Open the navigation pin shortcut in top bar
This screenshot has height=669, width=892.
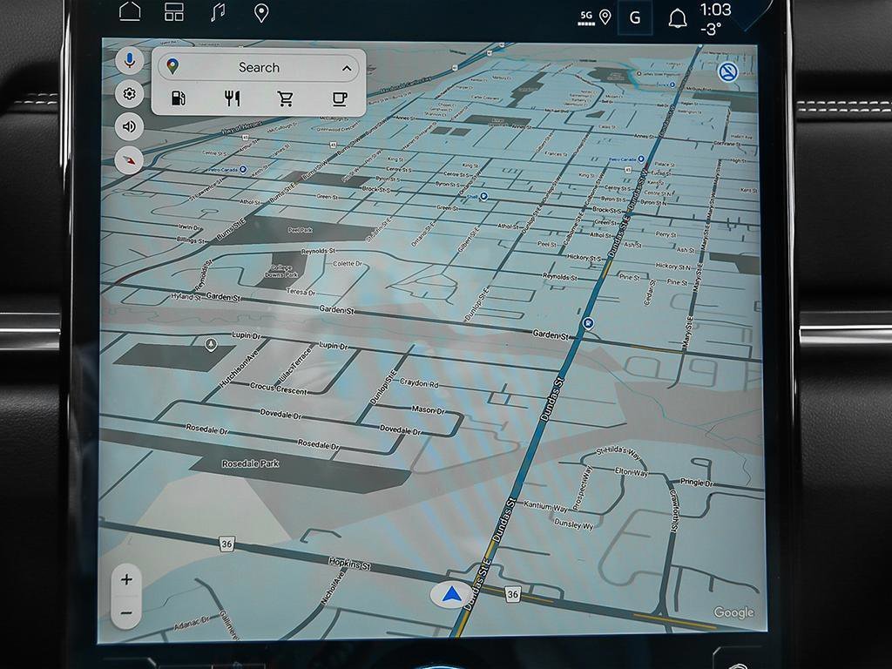260,12
